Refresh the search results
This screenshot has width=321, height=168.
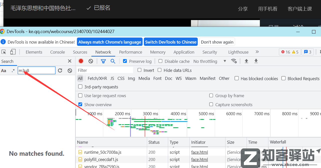pyautogui.click(x=60, y=71)
